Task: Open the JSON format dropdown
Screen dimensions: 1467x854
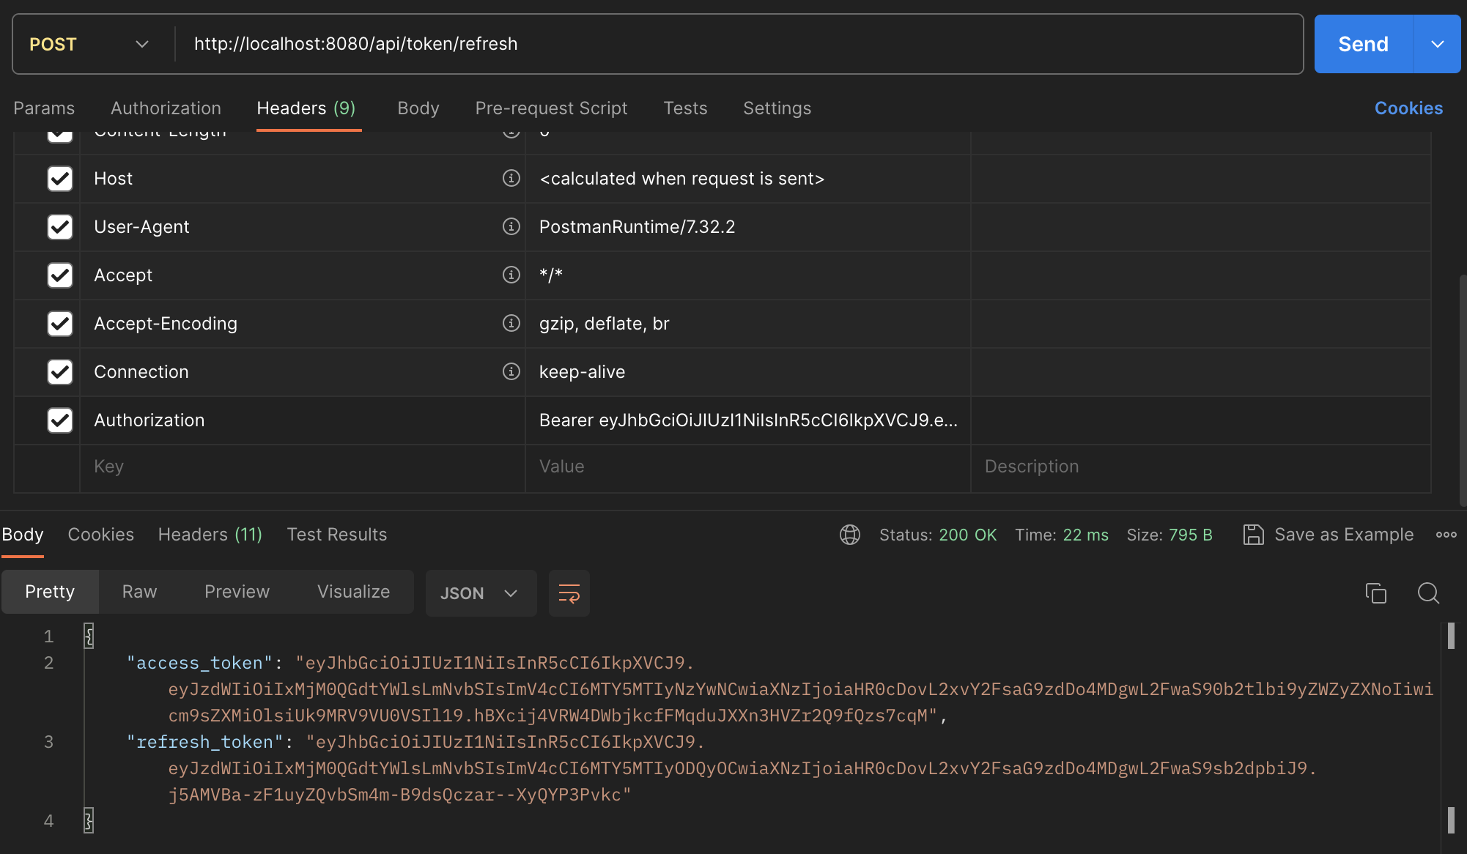Action: 480,593
